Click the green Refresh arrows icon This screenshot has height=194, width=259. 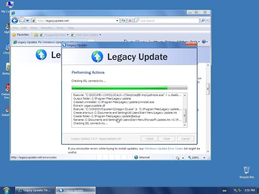click(123, 21)
